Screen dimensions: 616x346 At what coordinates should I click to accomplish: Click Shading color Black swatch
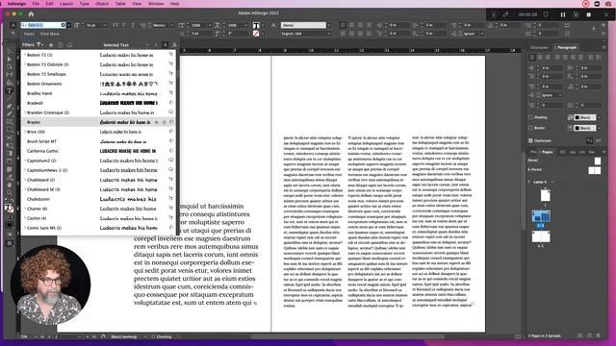tap(585, 117)
